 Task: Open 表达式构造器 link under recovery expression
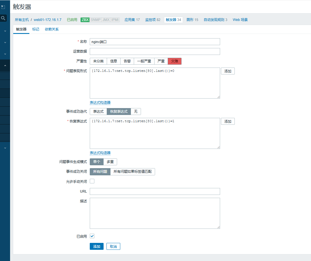coord(100,153)
